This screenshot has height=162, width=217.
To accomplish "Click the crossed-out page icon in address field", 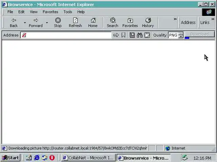I will pos(24,35).
